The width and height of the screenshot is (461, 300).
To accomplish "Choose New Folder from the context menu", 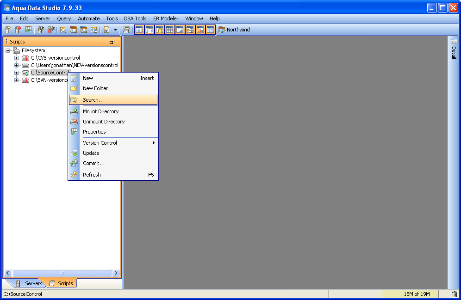I will [x=113, y=88].
